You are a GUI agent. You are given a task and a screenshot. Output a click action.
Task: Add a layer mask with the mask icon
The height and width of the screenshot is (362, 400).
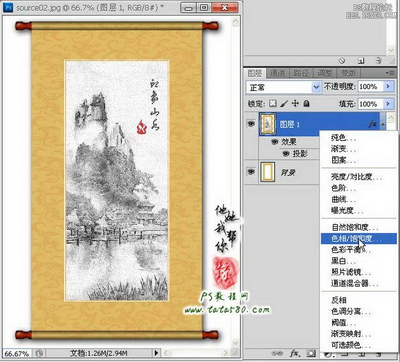click(311, 353)
